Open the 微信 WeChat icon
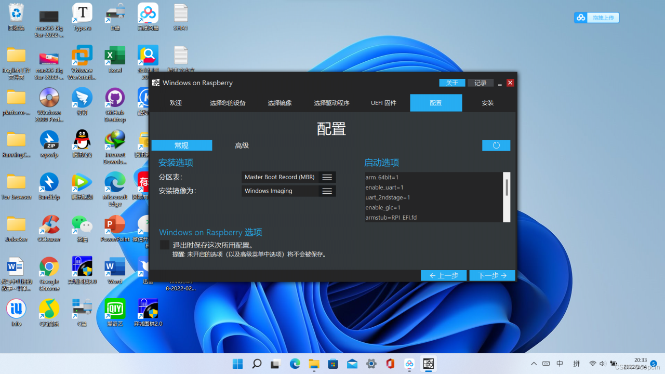Image resolution: width=665 pixels, height=374 pixels. tap(82, 229)
